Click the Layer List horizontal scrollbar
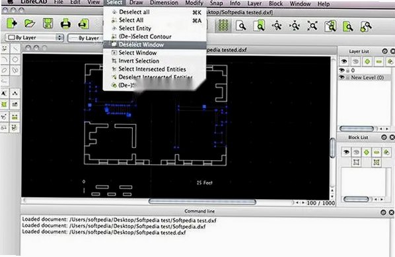 point(357,128)
